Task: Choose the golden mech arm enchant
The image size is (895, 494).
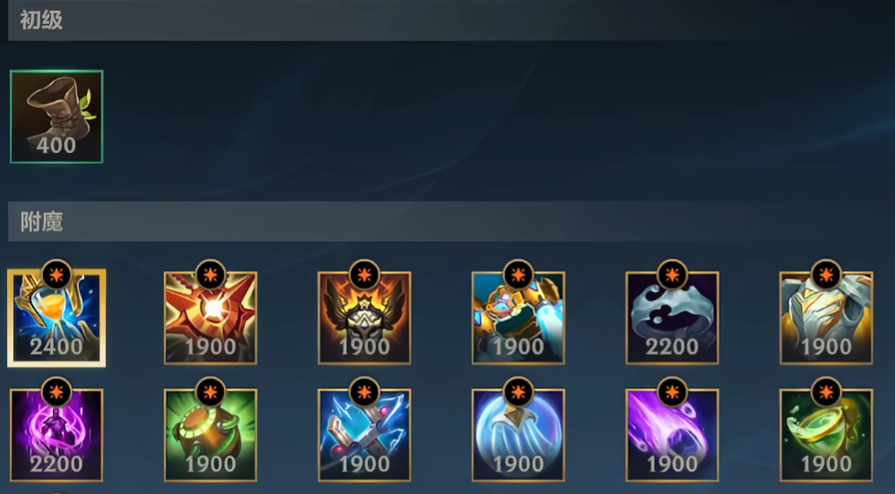Action: (x=519, y=318)
